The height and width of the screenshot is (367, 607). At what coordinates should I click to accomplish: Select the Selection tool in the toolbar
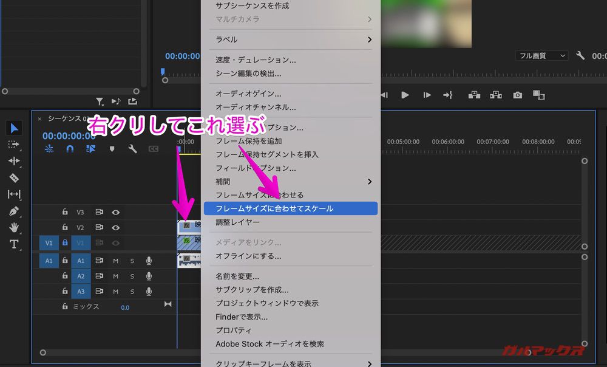[x=13, y=128]
